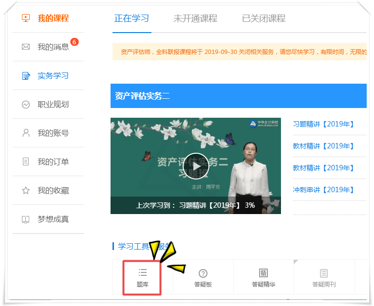The width and height of the screenshot is (374, 306).
Task: Click the 我的消息 envelope icon
Action: click(x=26, y=47)
